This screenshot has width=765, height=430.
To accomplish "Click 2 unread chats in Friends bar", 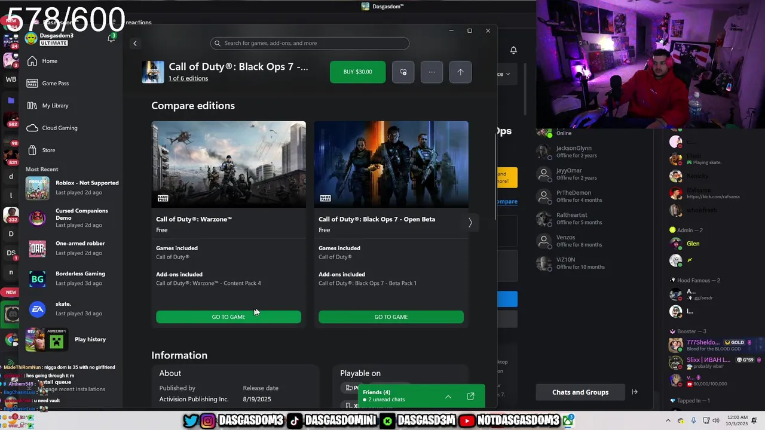I will (x=387, y=400).
